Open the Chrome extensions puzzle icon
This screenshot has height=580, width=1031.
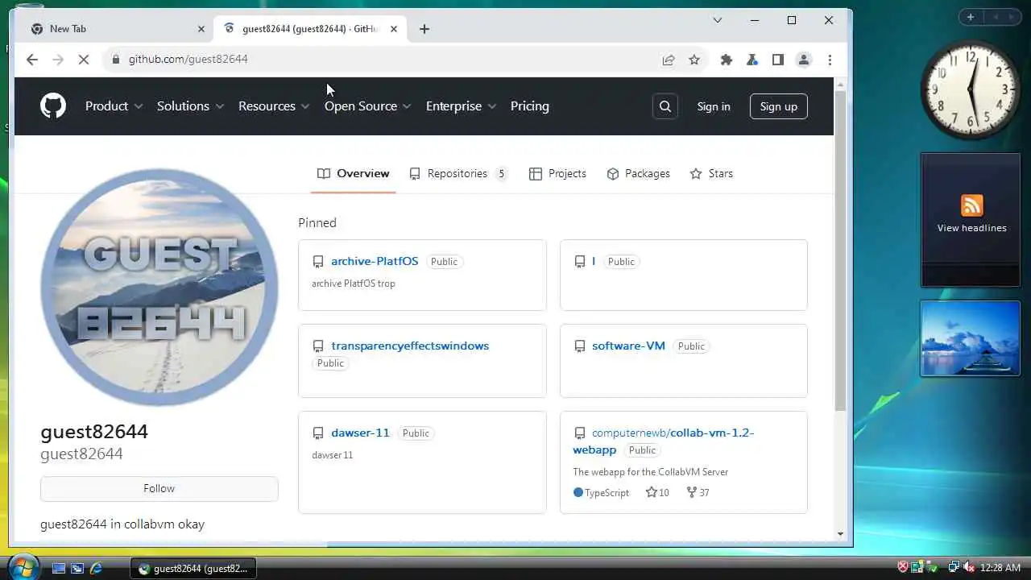[727, 60]
